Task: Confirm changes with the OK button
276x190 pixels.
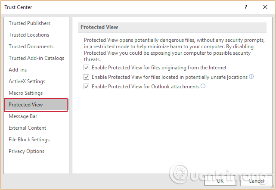Action: (220, 181)
